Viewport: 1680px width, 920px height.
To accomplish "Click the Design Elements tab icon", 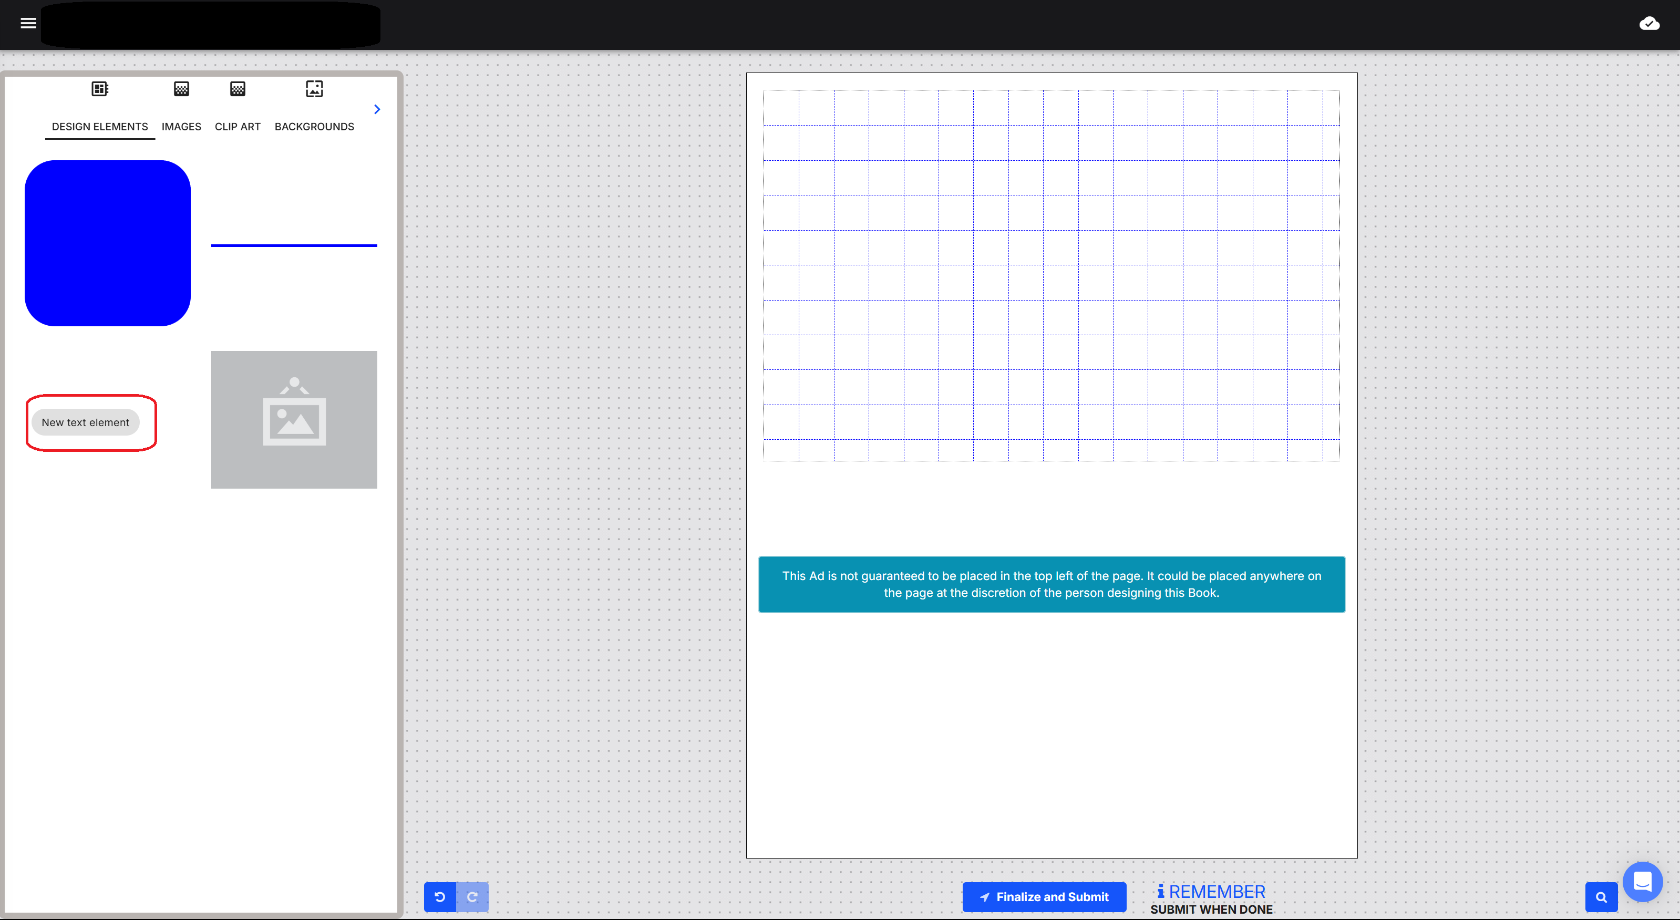I will point(100,89).
